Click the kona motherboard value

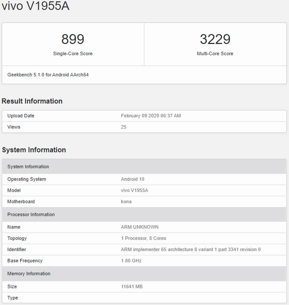(x=126, y=201)
